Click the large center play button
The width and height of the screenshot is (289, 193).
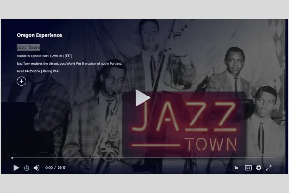(143, 98)
